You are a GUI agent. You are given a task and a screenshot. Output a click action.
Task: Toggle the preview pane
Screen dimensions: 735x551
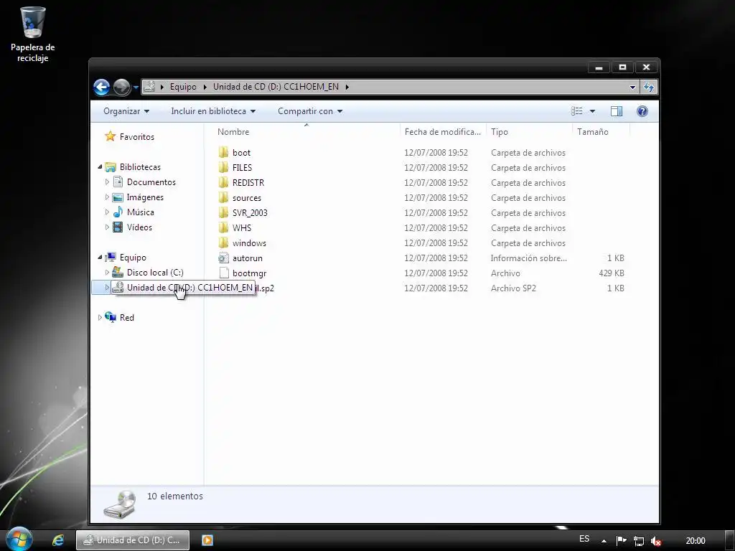(617, 111)
